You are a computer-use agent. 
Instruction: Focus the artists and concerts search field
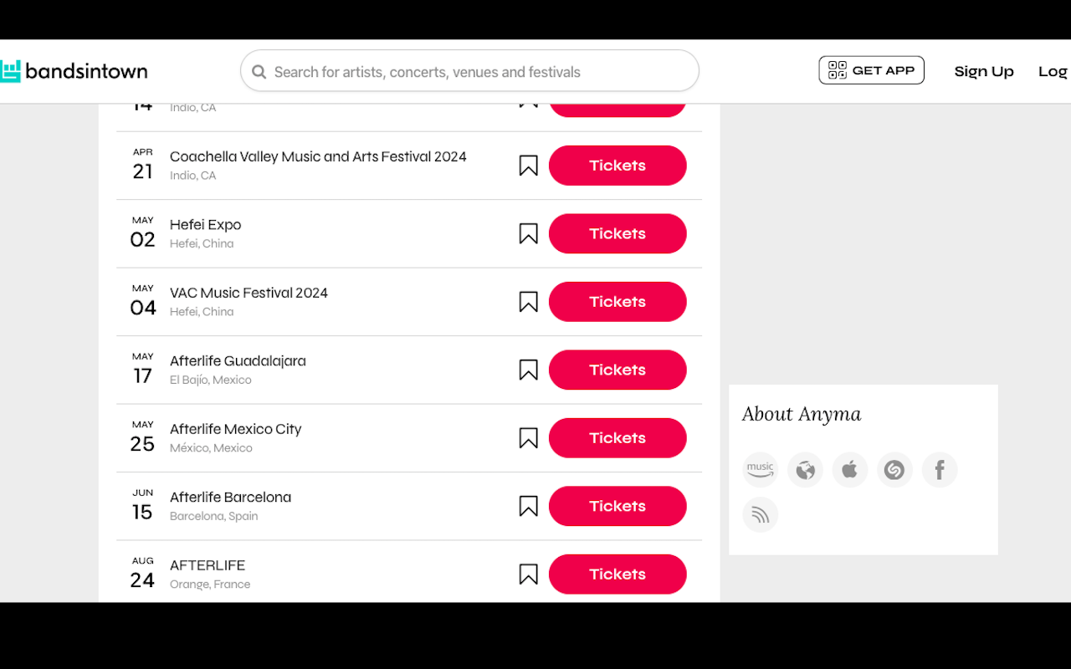tap(469, 71)
